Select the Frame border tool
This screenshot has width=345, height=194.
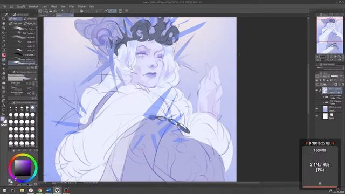pyautogui.click(x=4, y=96)
